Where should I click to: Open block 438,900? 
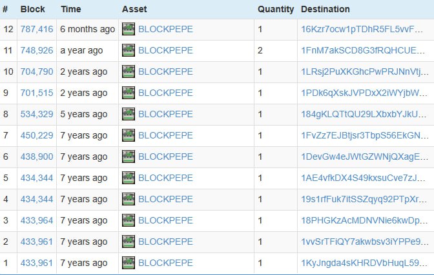(37, 156)
